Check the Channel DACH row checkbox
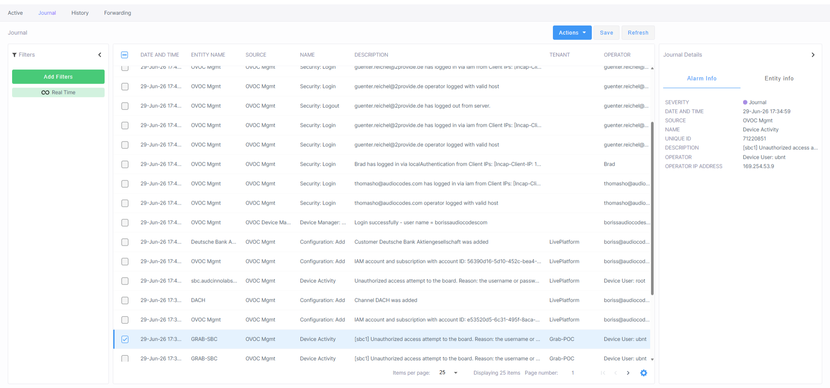 [125, 301]
